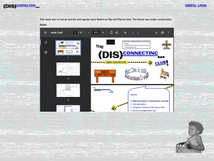Click the Agenda text on slide two
This screenshot has width=214, height=161.
[134, 95]
